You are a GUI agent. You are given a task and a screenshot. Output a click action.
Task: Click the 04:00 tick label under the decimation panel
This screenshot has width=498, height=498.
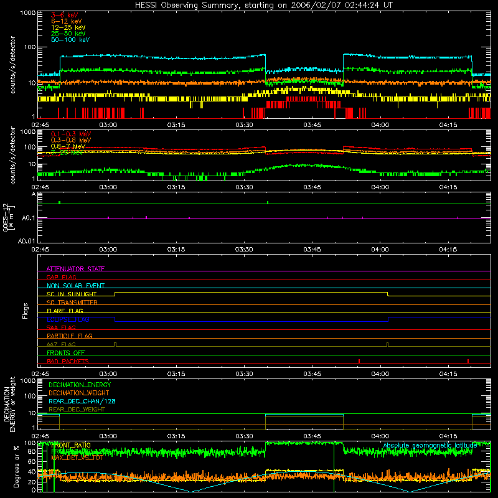click(x=380, y=436)
